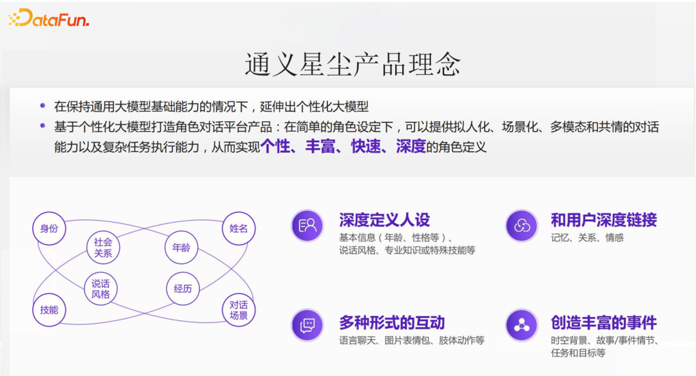Click the 和用户深度链接 heading
This screenshot has height=376, width=696.
(x=603, y=220)
